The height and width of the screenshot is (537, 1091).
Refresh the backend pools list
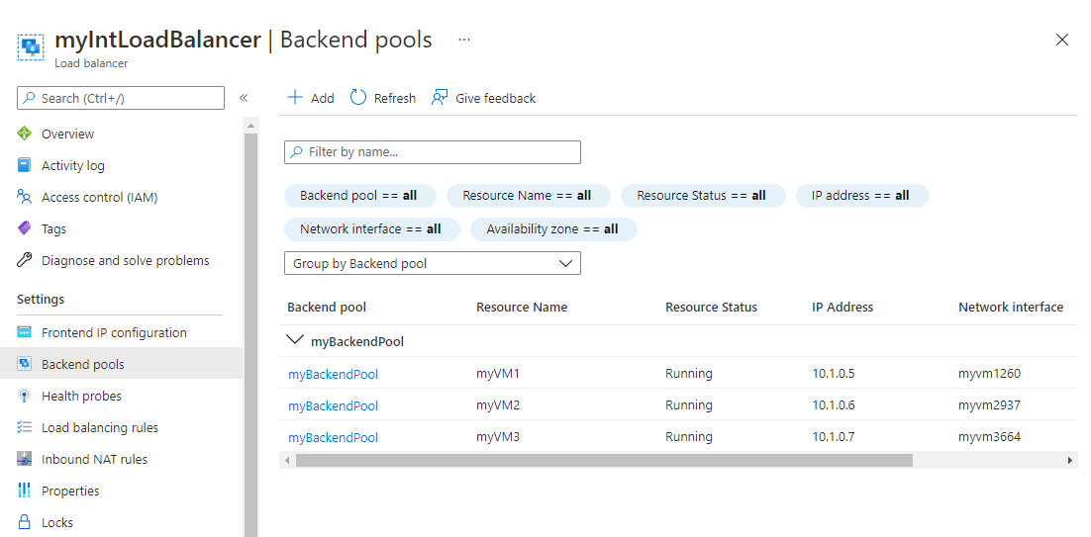[383, 98]
